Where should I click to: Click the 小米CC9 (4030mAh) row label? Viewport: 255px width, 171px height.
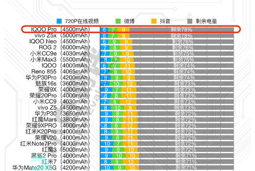pos(61,101)
